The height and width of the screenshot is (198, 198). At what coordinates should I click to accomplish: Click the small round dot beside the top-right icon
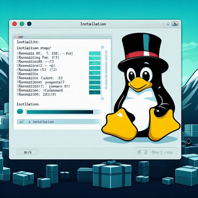point(168,24)
